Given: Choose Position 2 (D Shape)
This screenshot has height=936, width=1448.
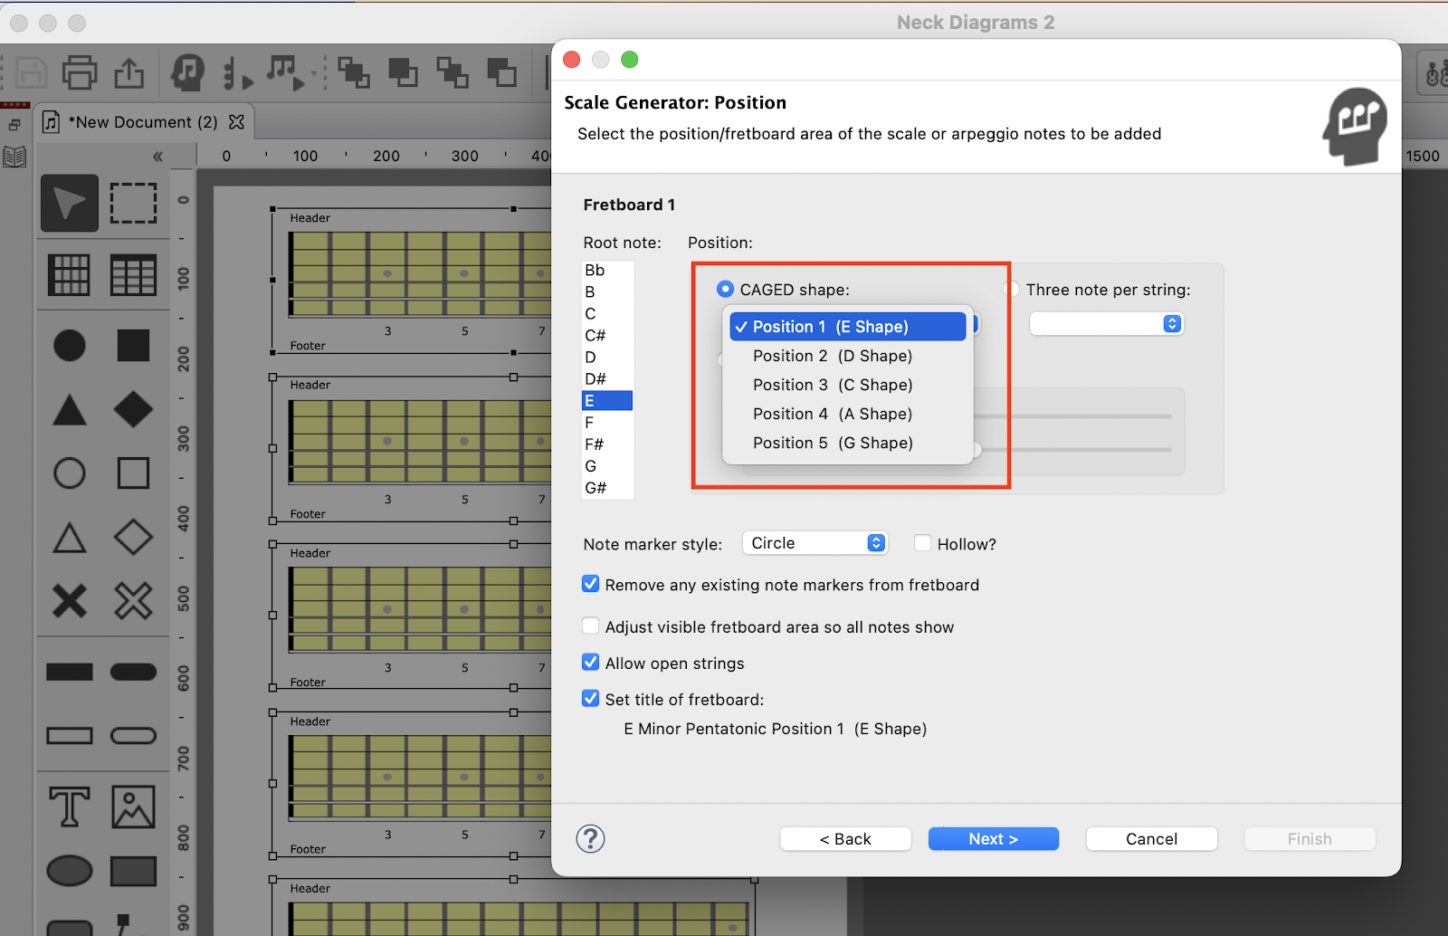Looking at the screenshot, I should (848, 356).
